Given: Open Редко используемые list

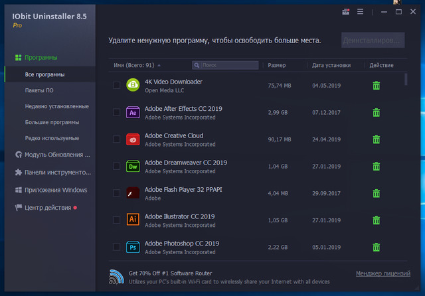Looking at the screenshot, I should point(50,138).
